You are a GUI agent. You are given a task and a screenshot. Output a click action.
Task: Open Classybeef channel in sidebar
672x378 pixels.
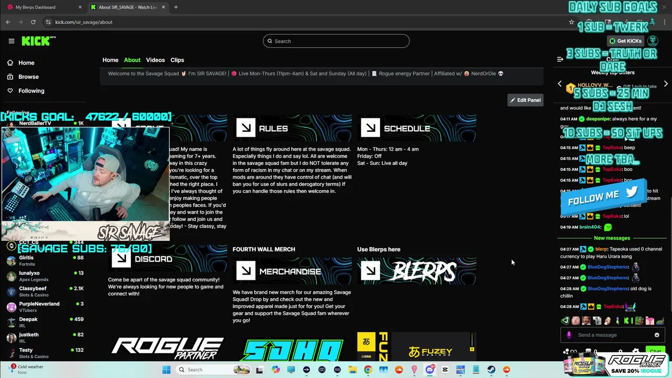45,291
